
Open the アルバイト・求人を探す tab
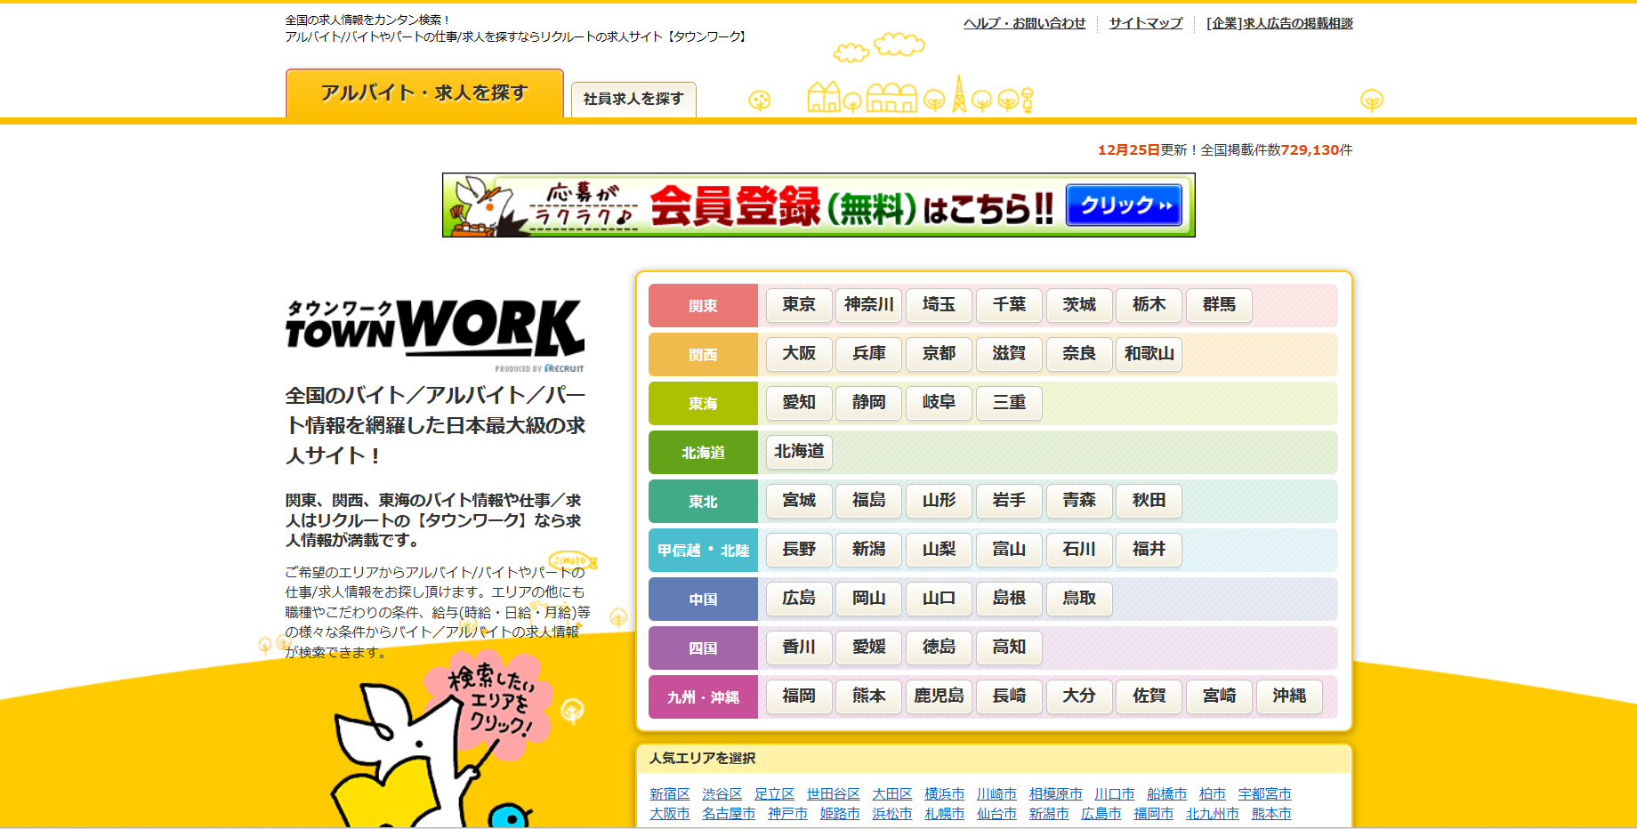click(424, 93)
